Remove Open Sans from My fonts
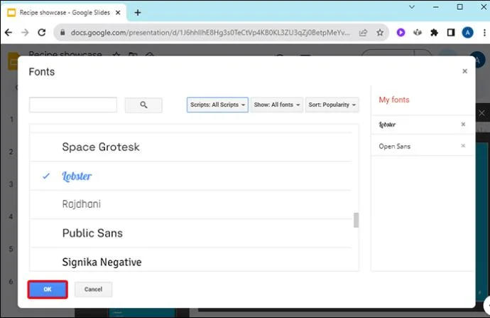 point(463,146)
